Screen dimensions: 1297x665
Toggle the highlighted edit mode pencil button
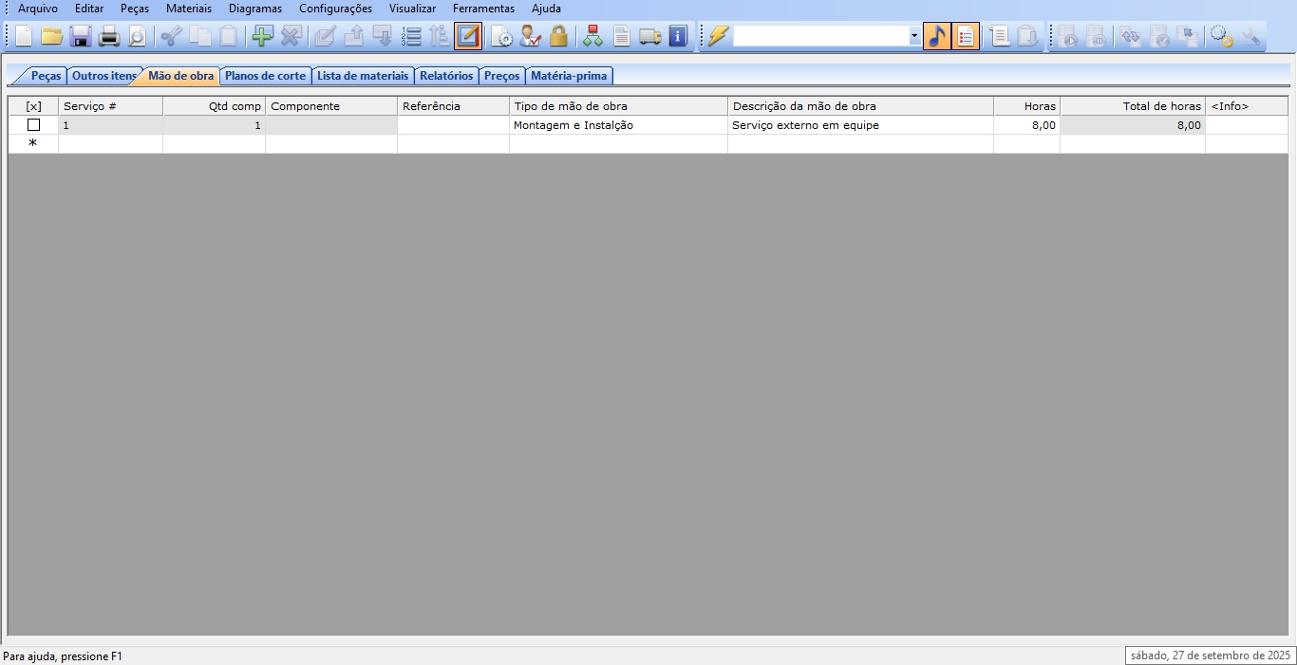(x=468, y=37)
